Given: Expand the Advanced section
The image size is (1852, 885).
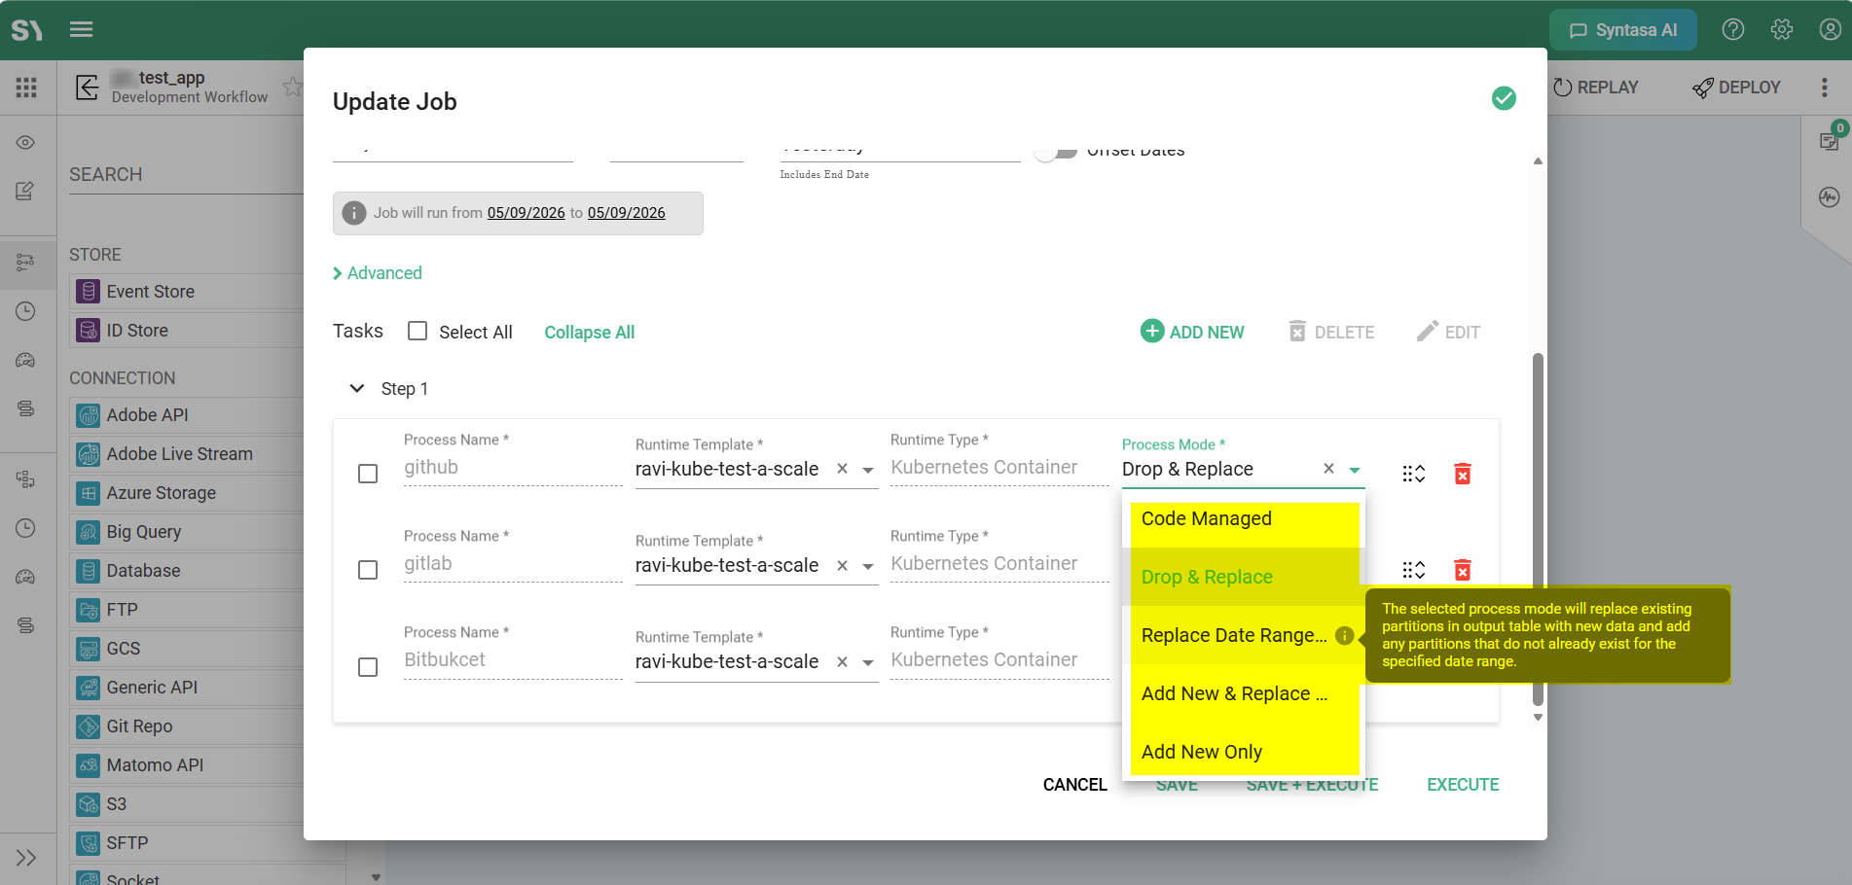Looking at the screenshot, I should 378,273.
